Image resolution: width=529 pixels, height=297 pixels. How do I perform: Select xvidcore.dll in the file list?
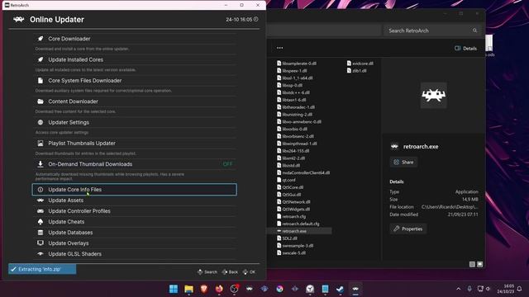click(x=360, y=64)
